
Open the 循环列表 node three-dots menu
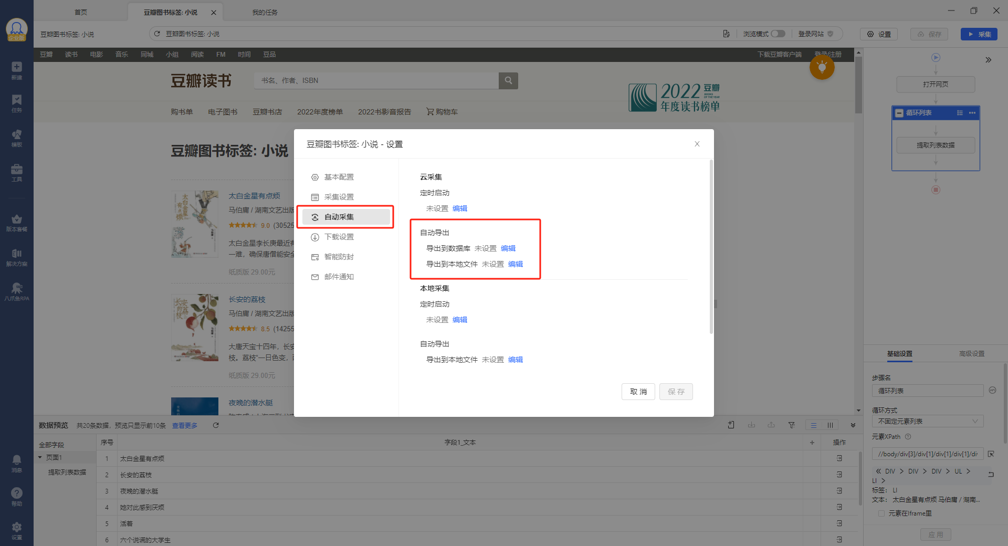[972, 113]
